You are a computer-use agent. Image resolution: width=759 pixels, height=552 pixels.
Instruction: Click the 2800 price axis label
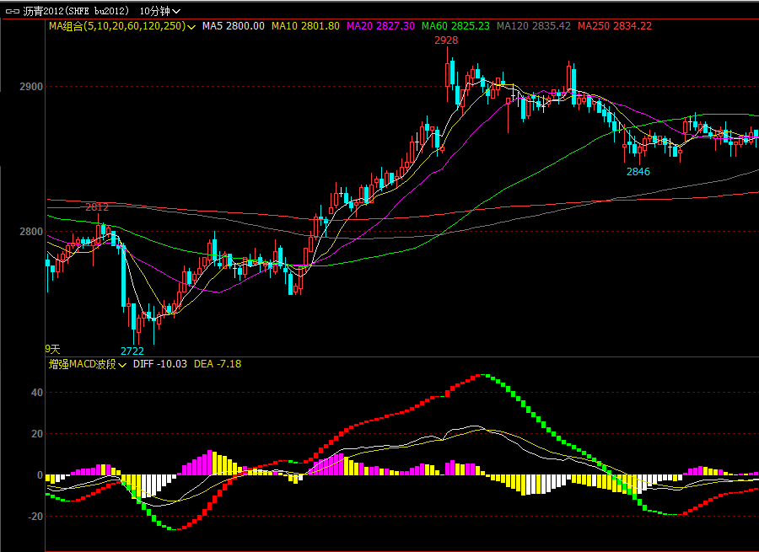point(31,232)
